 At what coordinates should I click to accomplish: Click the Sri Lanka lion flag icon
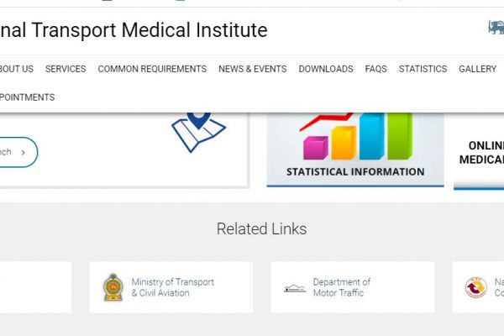(496, 28)
